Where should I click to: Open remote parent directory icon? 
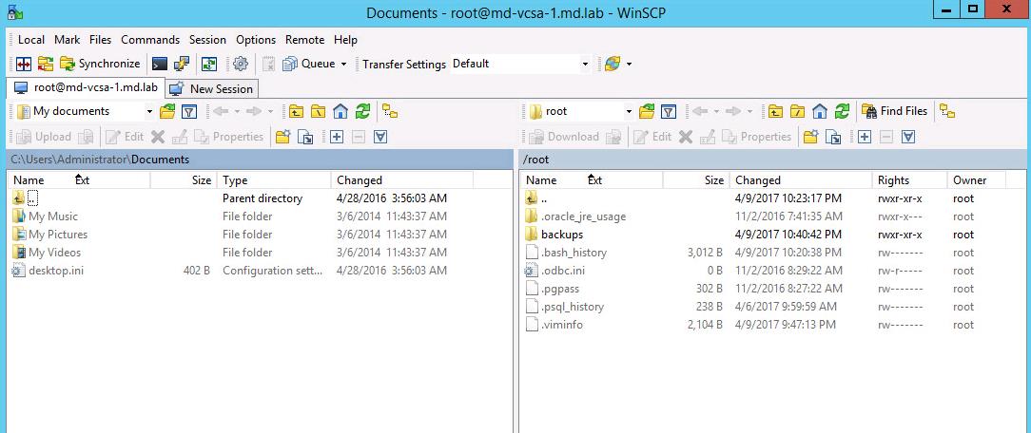pyautogui.click(x=775, y=111)
